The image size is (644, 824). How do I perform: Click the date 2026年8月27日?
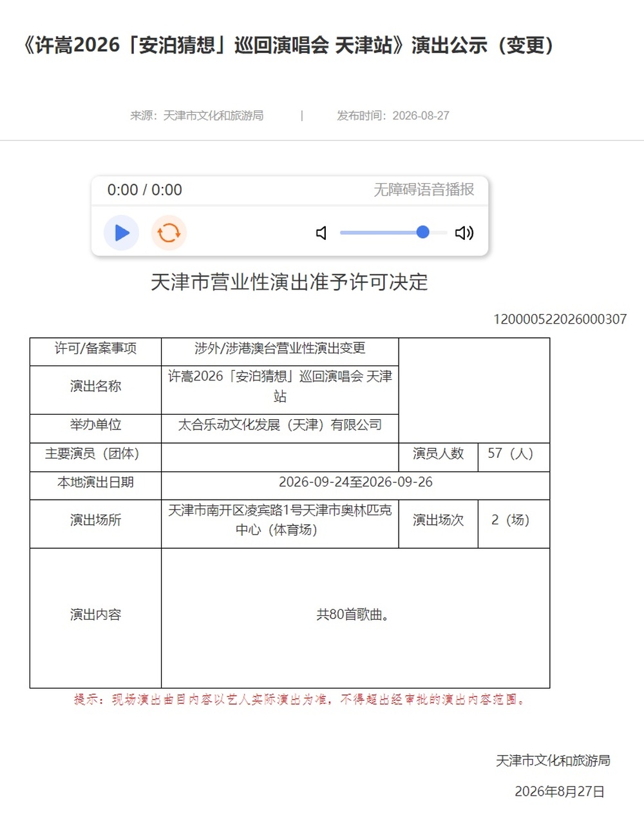click(560, 792)
